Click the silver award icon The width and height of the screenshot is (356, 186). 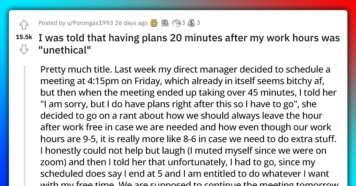191,23
